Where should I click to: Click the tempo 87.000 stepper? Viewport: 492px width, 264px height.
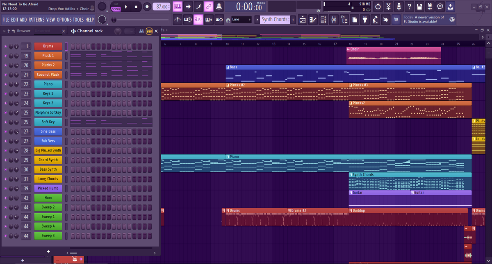162,7
